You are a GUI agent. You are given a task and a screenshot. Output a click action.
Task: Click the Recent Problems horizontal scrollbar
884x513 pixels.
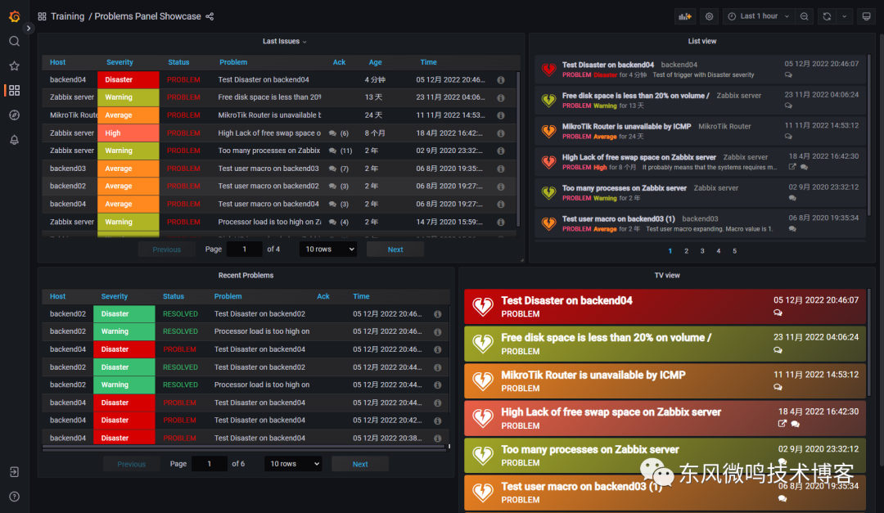[x=244, y=447]
